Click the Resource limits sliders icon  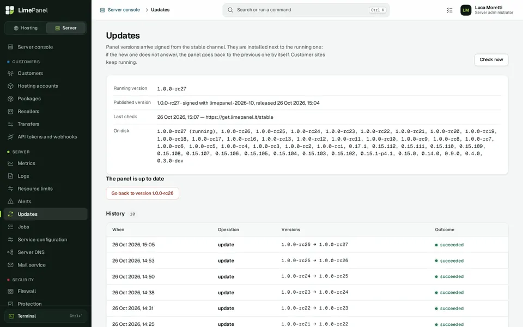coord(11,189)
